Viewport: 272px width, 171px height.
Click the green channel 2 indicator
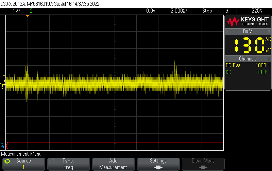[x=31, y=11]
